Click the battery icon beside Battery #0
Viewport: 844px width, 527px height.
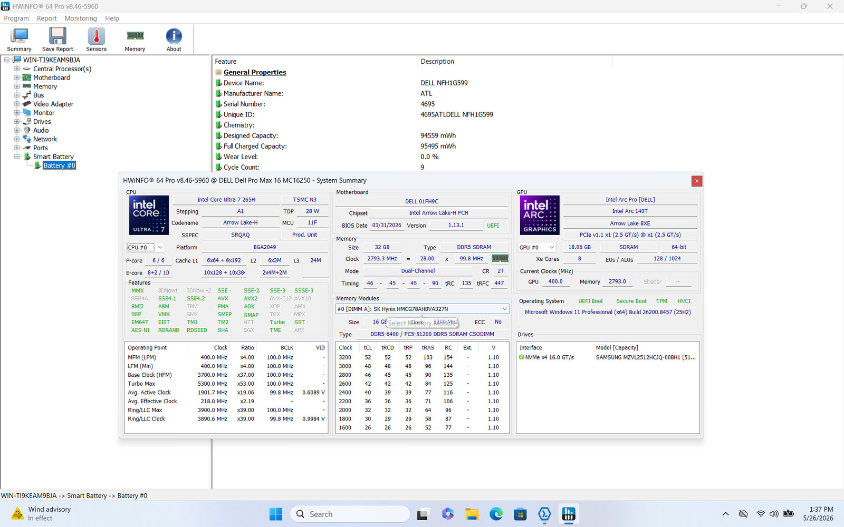pyautogui.click(x=37, y=165)
